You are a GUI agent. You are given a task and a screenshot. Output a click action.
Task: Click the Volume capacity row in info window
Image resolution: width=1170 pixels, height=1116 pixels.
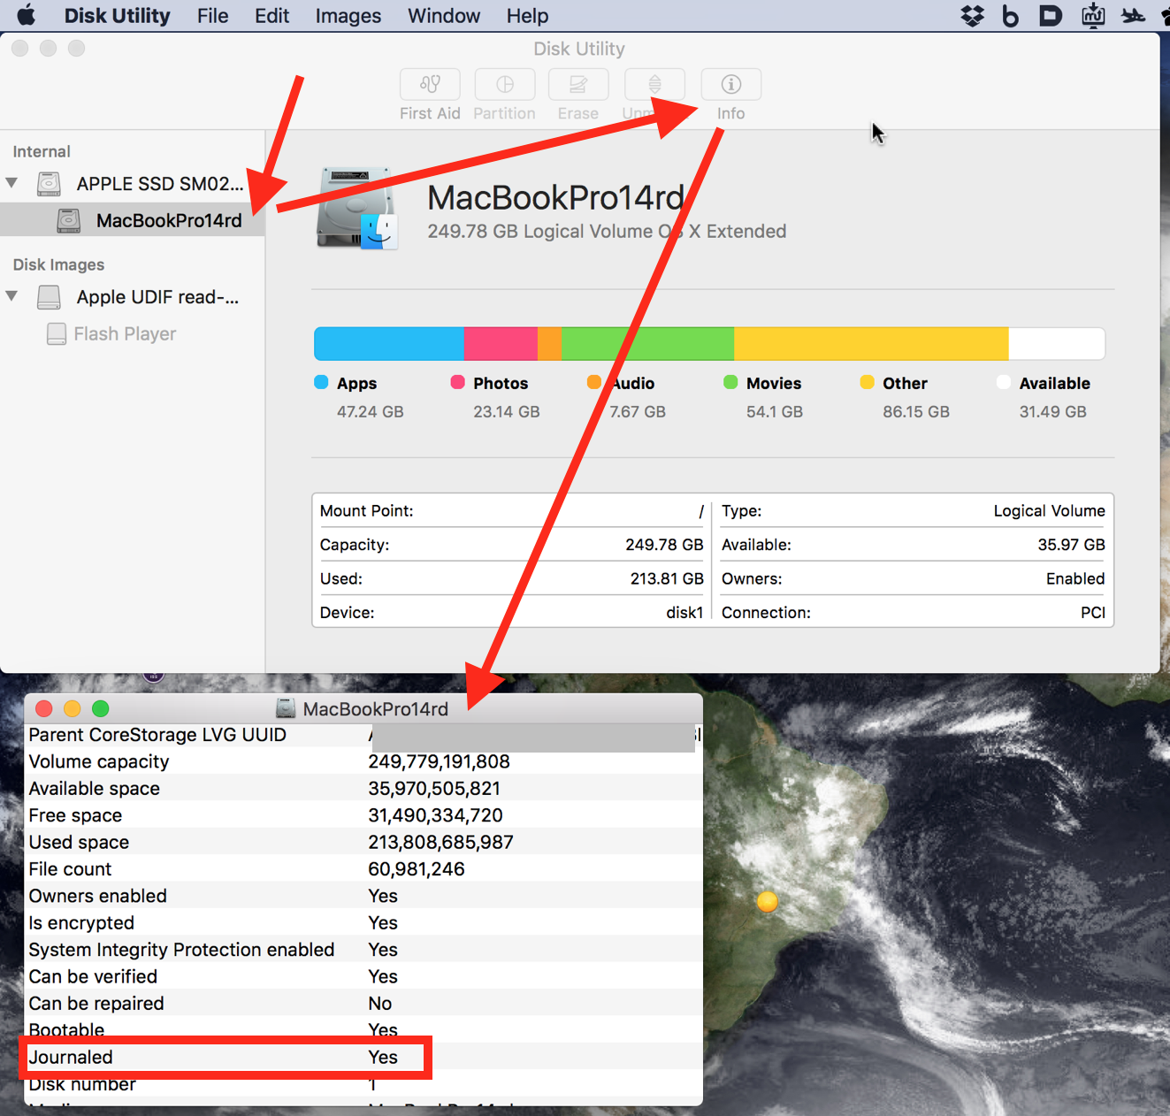[363, 761]
